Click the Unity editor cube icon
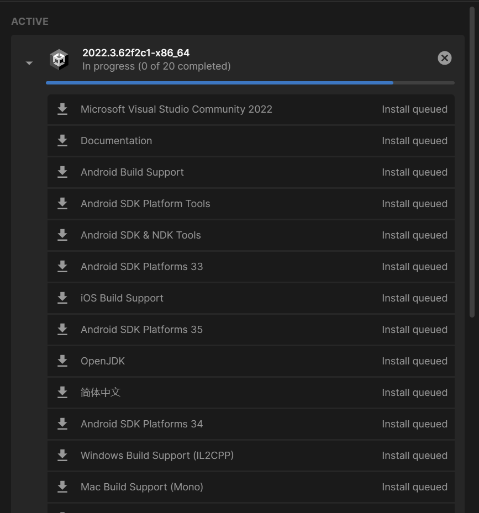The height and width of the screenshot is (513, 479). click(59, 60)
